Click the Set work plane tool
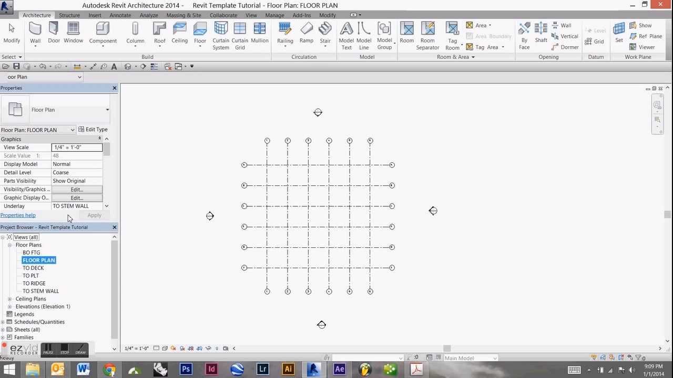The width and height of the screenshot is (673, 378). [x=619, y=33]
